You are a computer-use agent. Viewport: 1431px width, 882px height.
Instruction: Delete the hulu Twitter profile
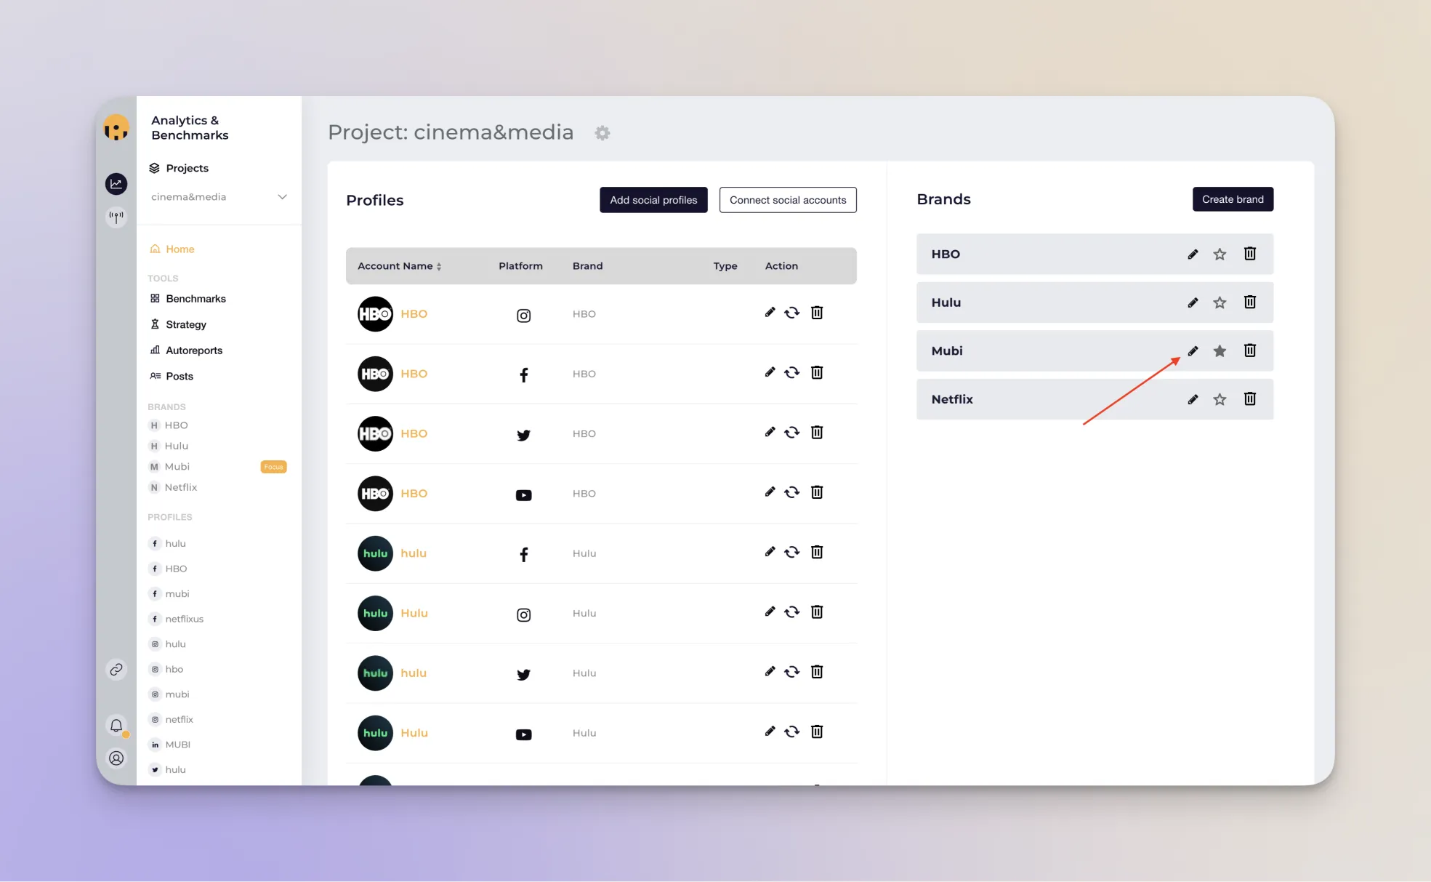pyautogui.click(x=817, y=672)
